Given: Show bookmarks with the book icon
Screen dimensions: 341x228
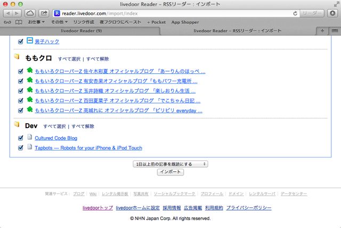Looking at the screenshot, I should 19,22.
